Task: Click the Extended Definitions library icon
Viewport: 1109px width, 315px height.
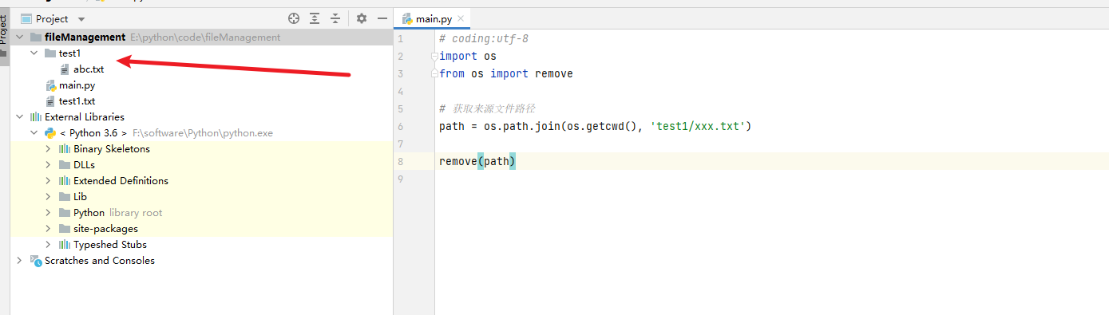Action: coord(65,181)
